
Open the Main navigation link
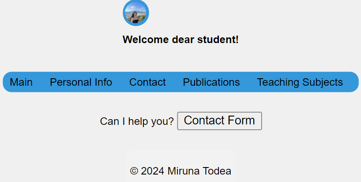tap(21, 82)
